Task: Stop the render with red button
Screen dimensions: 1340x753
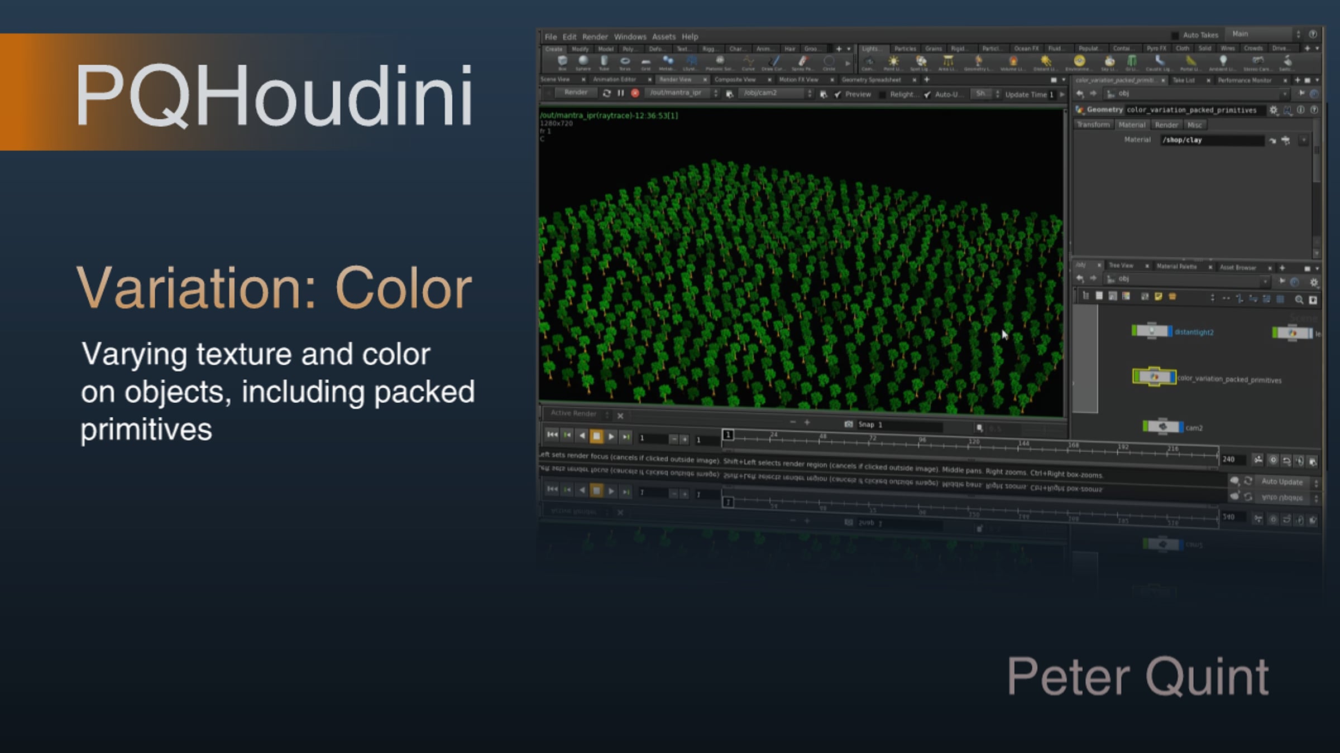Action: click(x=635, y=93)
